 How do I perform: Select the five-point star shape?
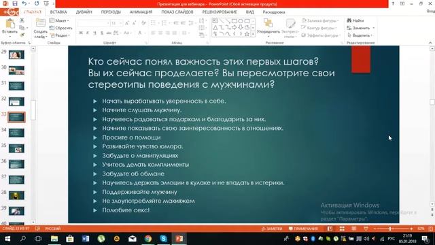pyautogui.click(x=247, y=34)
